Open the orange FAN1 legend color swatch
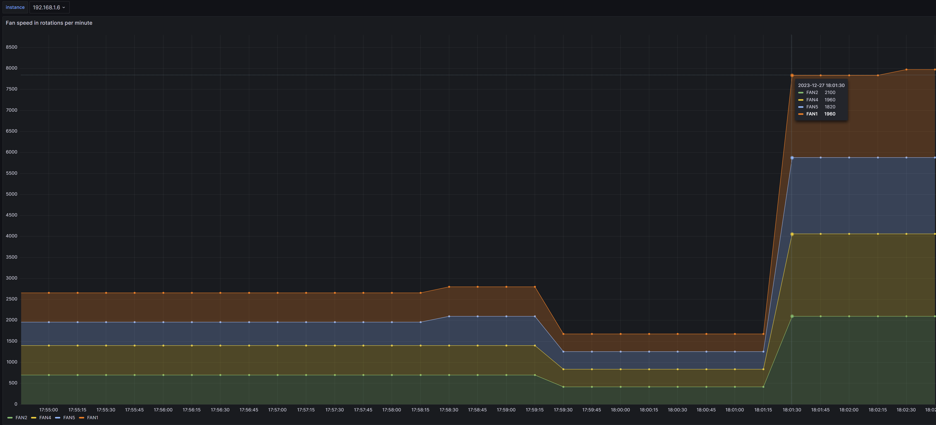This screenshot has width=936, height=425. click(81, 418)
